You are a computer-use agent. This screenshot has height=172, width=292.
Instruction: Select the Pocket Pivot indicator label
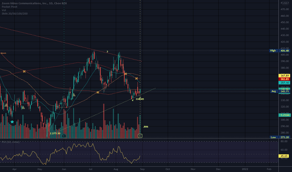click(x=9, y=7)
